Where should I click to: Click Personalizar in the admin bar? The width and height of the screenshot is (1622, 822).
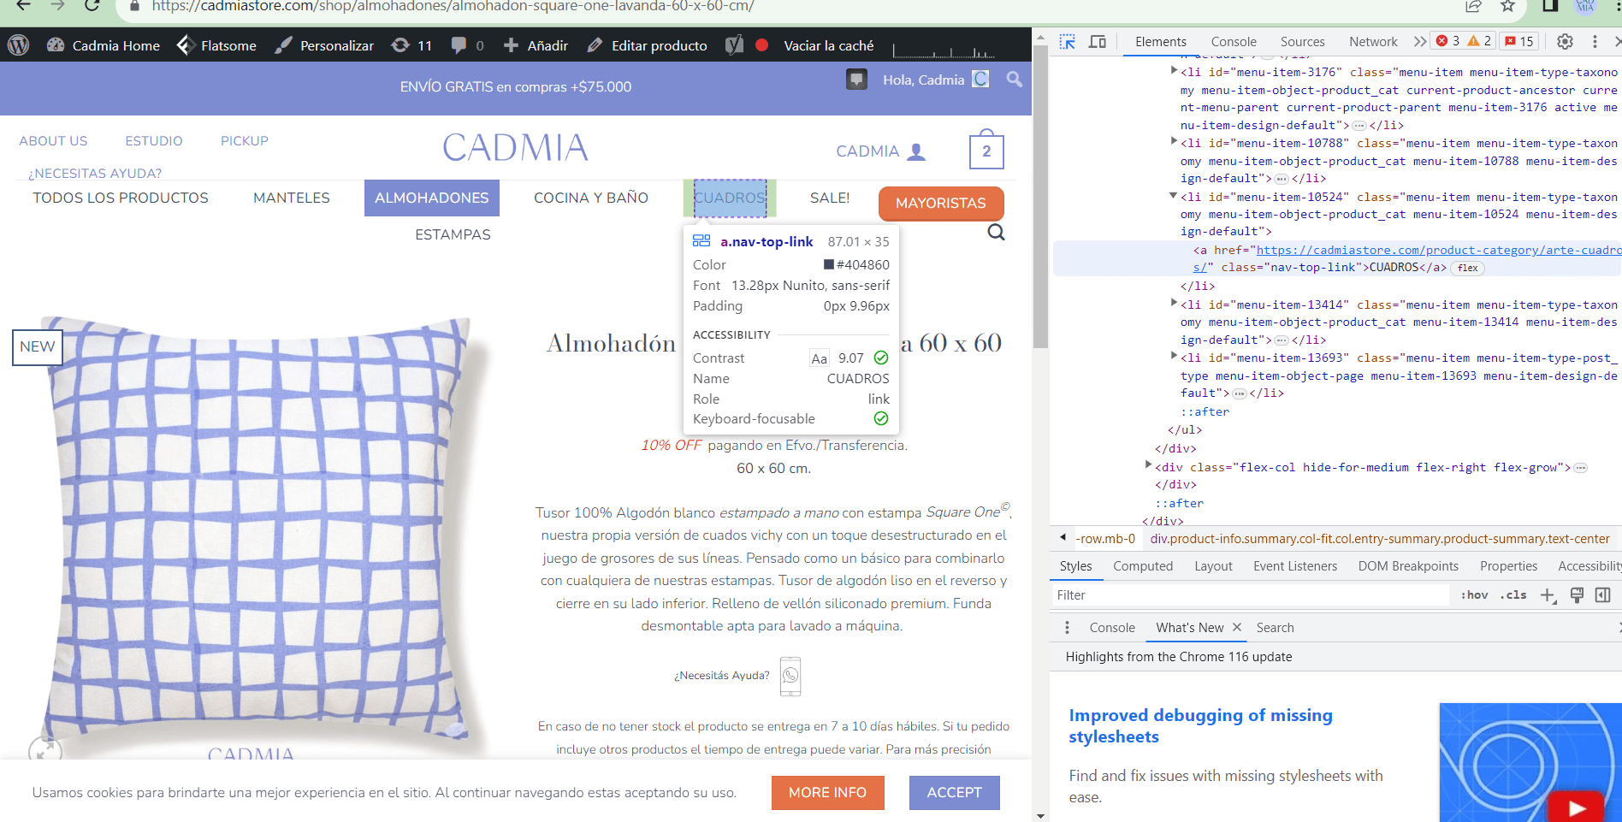click(324, 45)
